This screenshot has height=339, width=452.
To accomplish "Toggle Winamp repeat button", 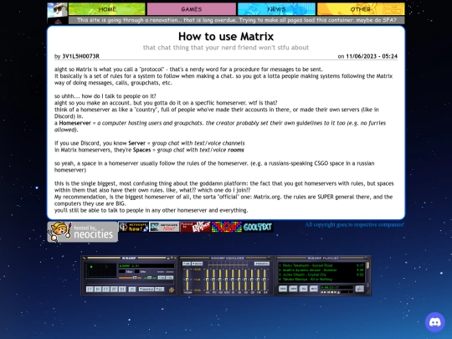I will coord(159,289).
